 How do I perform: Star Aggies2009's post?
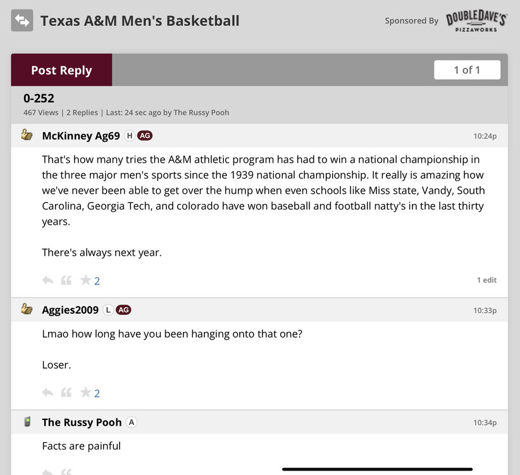coord(85,393)
